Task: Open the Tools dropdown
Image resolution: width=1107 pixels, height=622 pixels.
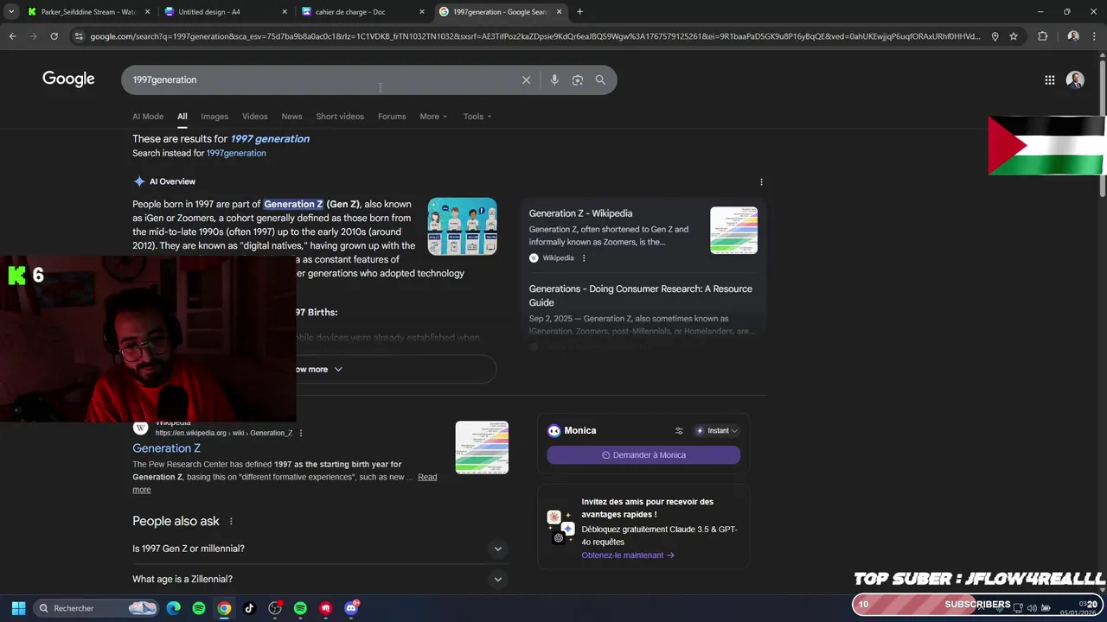Action: [x=477, y=117]
